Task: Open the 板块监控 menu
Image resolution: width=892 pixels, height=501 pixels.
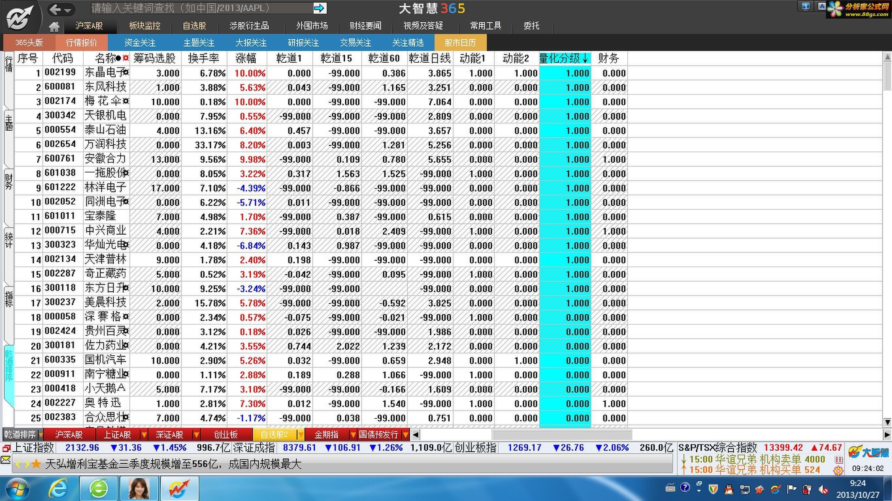Action: [x=145, y=25]
